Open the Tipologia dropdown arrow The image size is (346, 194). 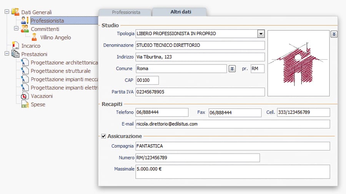[x=261, y=34]
